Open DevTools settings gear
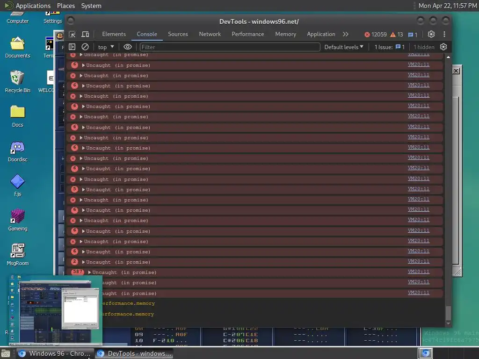Image resolution: width=479 pixels, height=359 pixels. [x=431, y=34]
